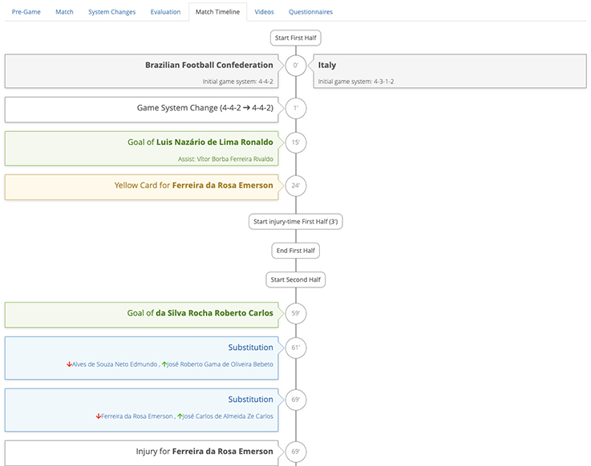
Task: Click the Start Second Half marker
Action: coord(295,279)
